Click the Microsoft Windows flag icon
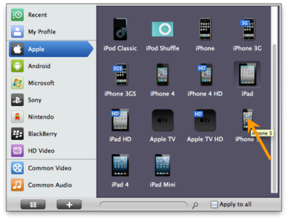The height and width of the screenshot is (220, 288). [x=17, y=83]
